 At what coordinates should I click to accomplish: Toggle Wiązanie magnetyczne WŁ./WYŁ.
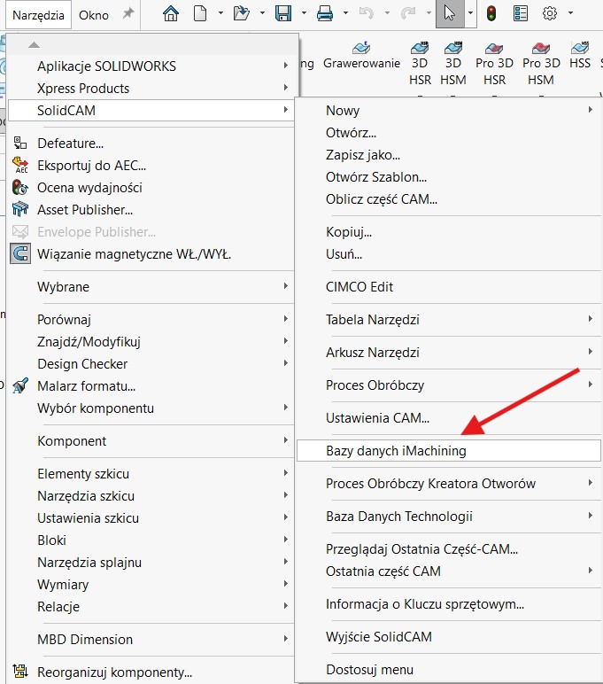(x=133, y=254)
